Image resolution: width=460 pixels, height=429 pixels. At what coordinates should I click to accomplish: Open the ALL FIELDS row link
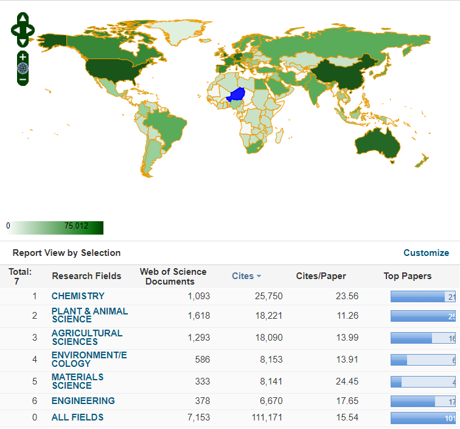pyautogui.click(x=77, y=417)
